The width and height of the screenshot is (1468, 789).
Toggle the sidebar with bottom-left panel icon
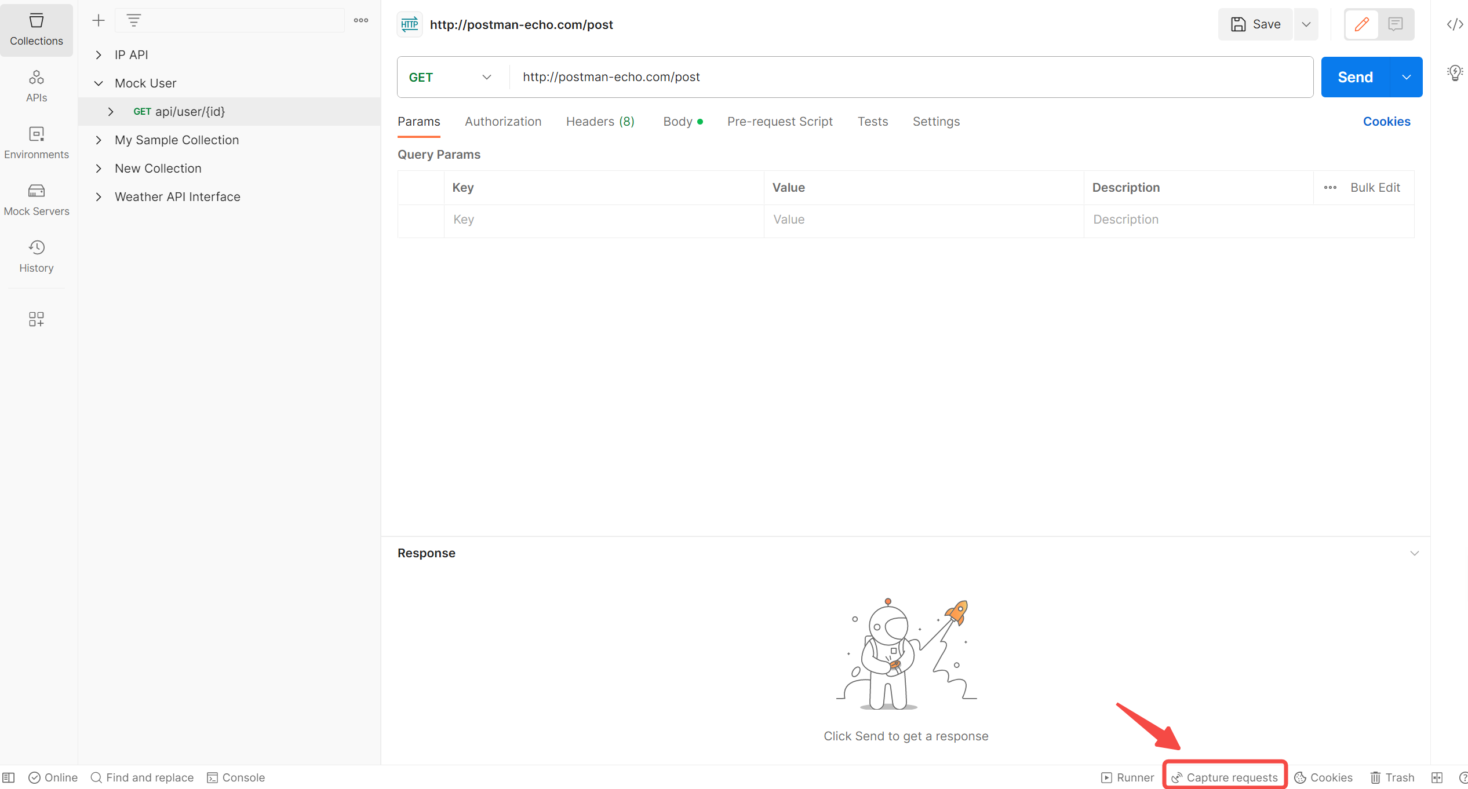tap(9, 777)
